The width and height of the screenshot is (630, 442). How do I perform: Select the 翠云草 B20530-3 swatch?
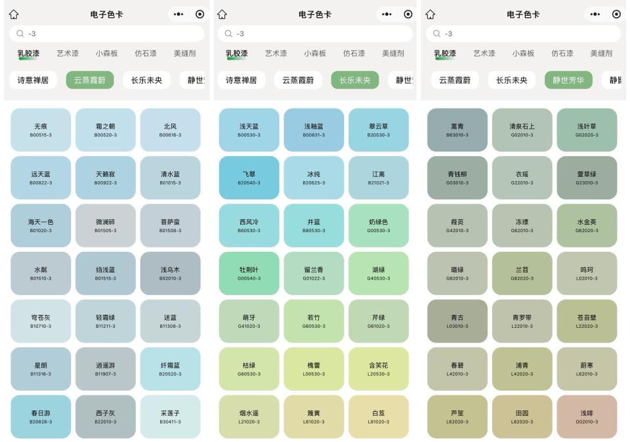[x=379, y=130]
